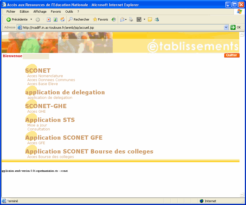Screen dimensions: 246x205
Task: Click the Internet zone globe icon
Action: pyautogui.click(x=202, y=201)
